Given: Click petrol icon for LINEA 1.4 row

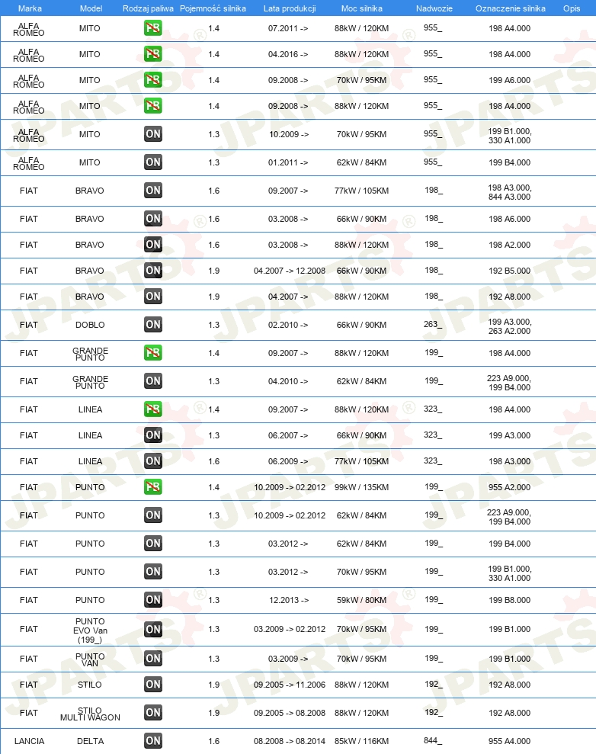Looking at the screenshot, I should pos(153,409).
